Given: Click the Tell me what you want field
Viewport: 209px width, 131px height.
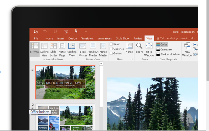Looking at the screenshot, I should pyautogui.click(x=177, y=38).
